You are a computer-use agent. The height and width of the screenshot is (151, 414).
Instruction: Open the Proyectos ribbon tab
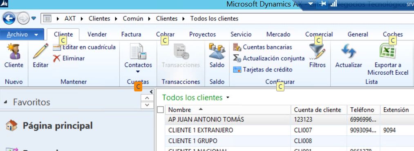[x=203, y=34]
